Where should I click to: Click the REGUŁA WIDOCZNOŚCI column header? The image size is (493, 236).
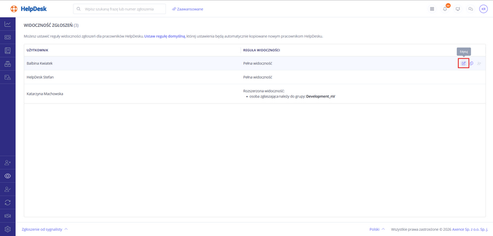pos(261,50)
